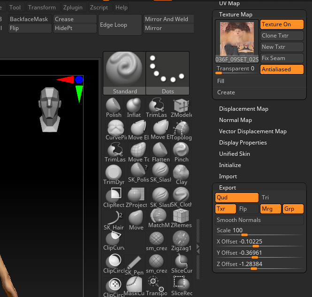Click the Clone Txtr button
This screenshot has height=297, width=312.
pos(282,36)
